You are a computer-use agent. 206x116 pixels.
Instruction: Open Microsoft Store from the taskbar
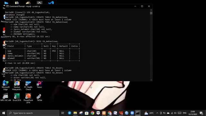point(87,113)
